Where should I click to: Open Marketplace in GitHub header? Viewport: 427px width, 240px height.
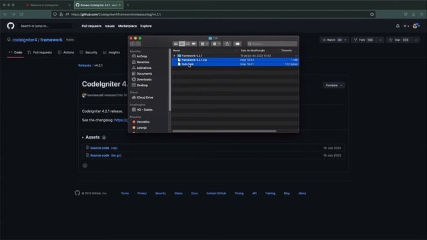(x=127, y=26)
